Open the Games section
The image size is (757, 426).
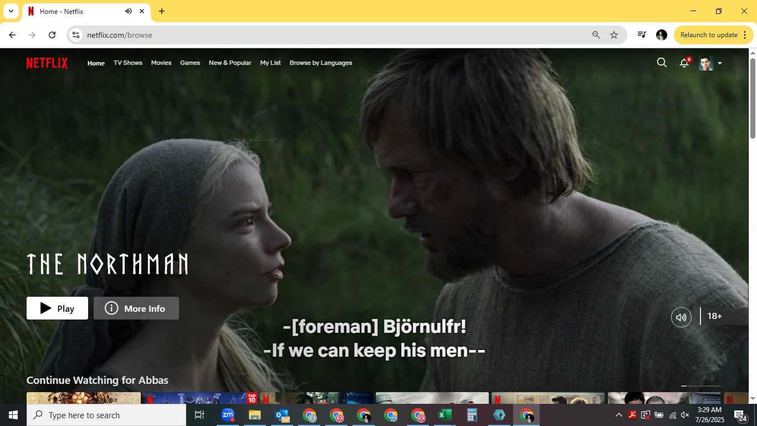(190, 63)
